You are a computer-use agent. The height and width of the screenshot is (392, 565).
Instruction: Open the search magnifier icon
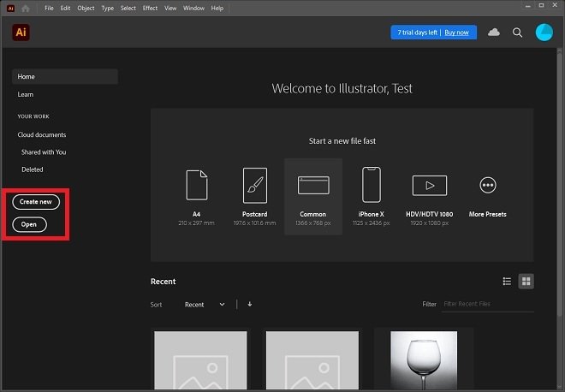[517, 33]
